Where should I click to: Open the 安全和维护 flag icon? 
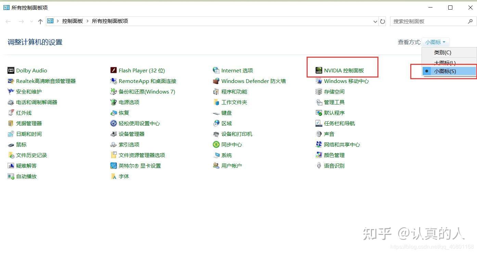(x=11, y=92)
